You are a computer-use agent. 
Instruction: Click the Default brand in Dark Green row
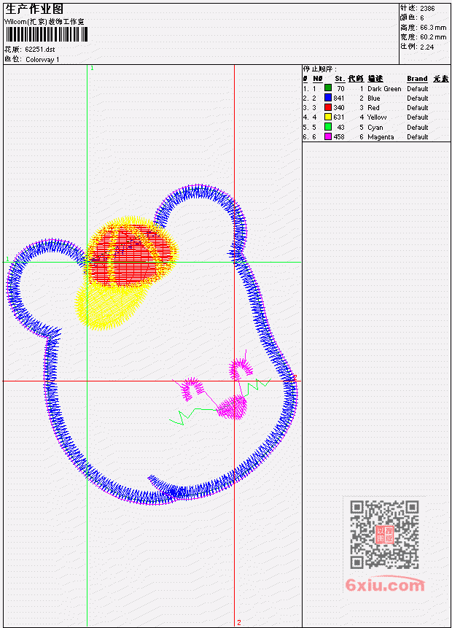[418, 88]
